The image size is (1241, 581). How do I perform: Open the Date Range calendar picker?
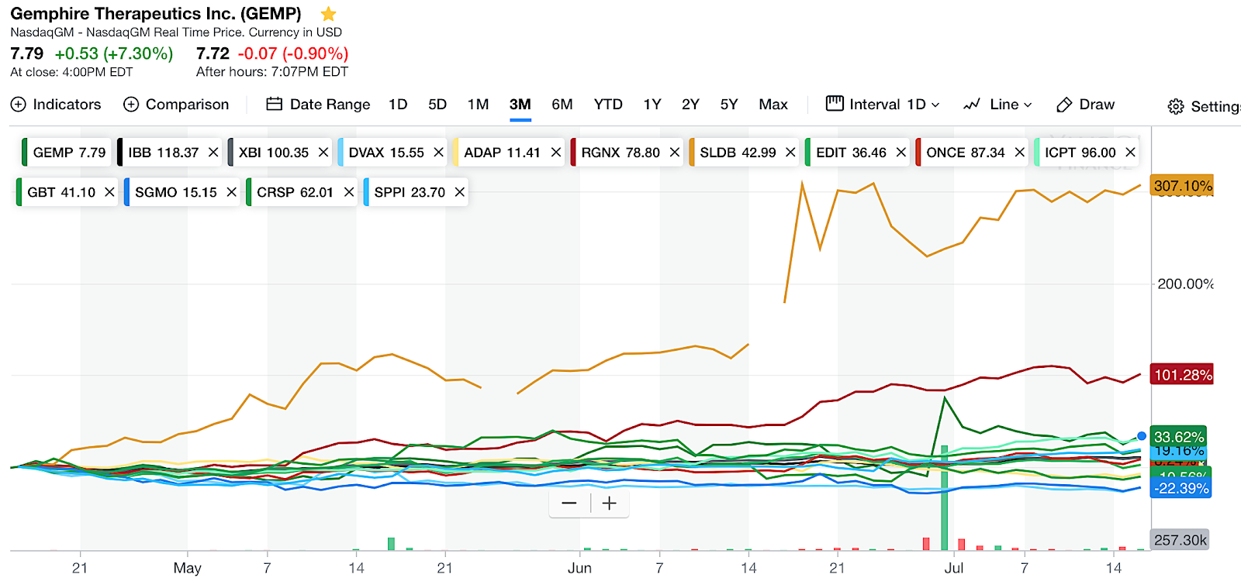pos(274,104)
